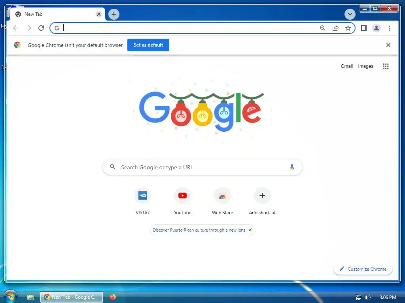405x303 pixels.
Task: Dismiss the Puerto Rican culture promo
Action: pyautogui.click(x=250, y=230)
